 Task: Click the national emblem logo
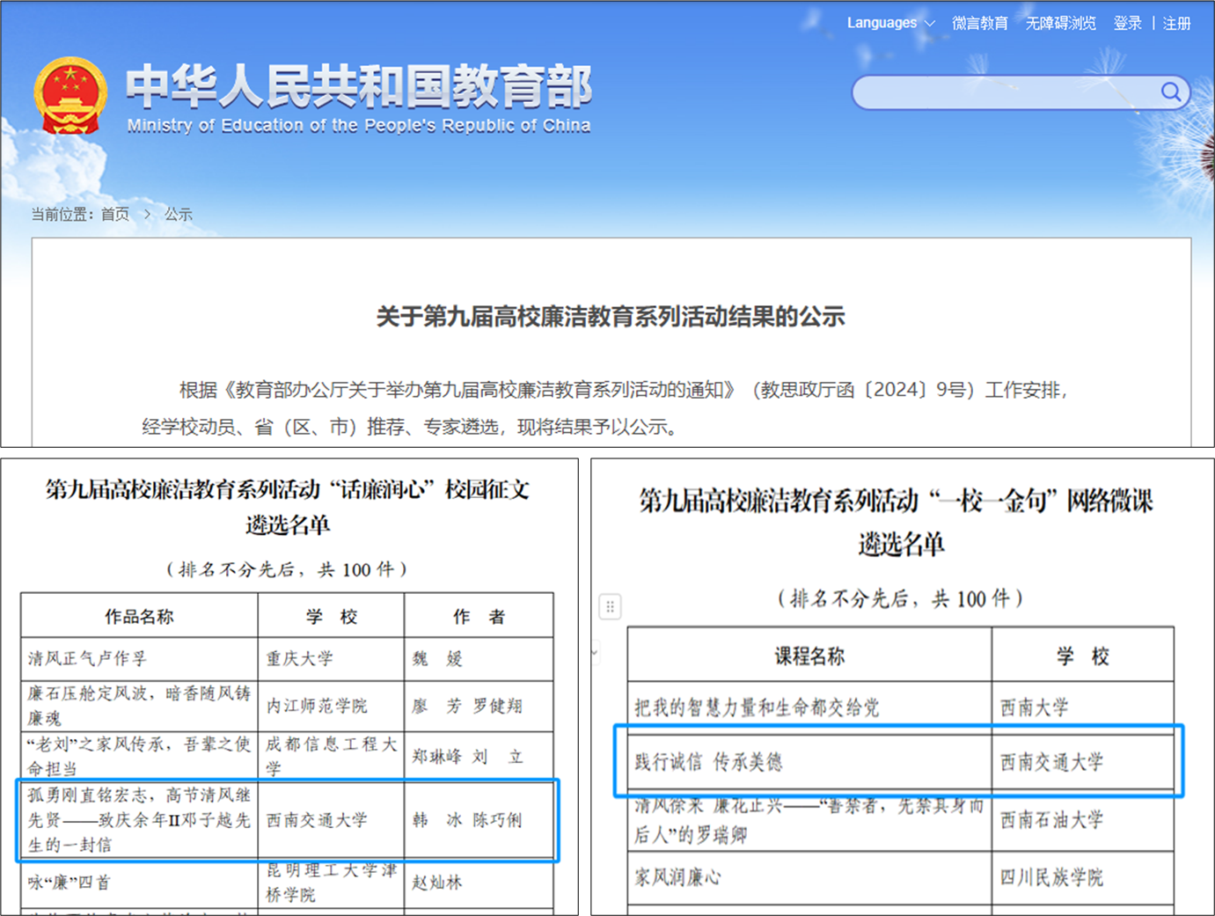point(70,96)
